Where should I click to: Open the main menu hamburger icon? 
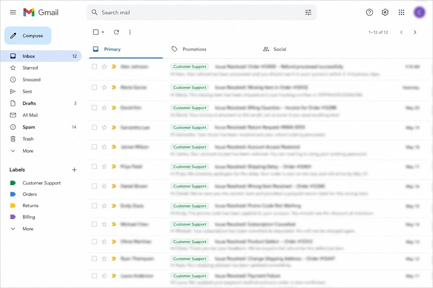[13, 12]
